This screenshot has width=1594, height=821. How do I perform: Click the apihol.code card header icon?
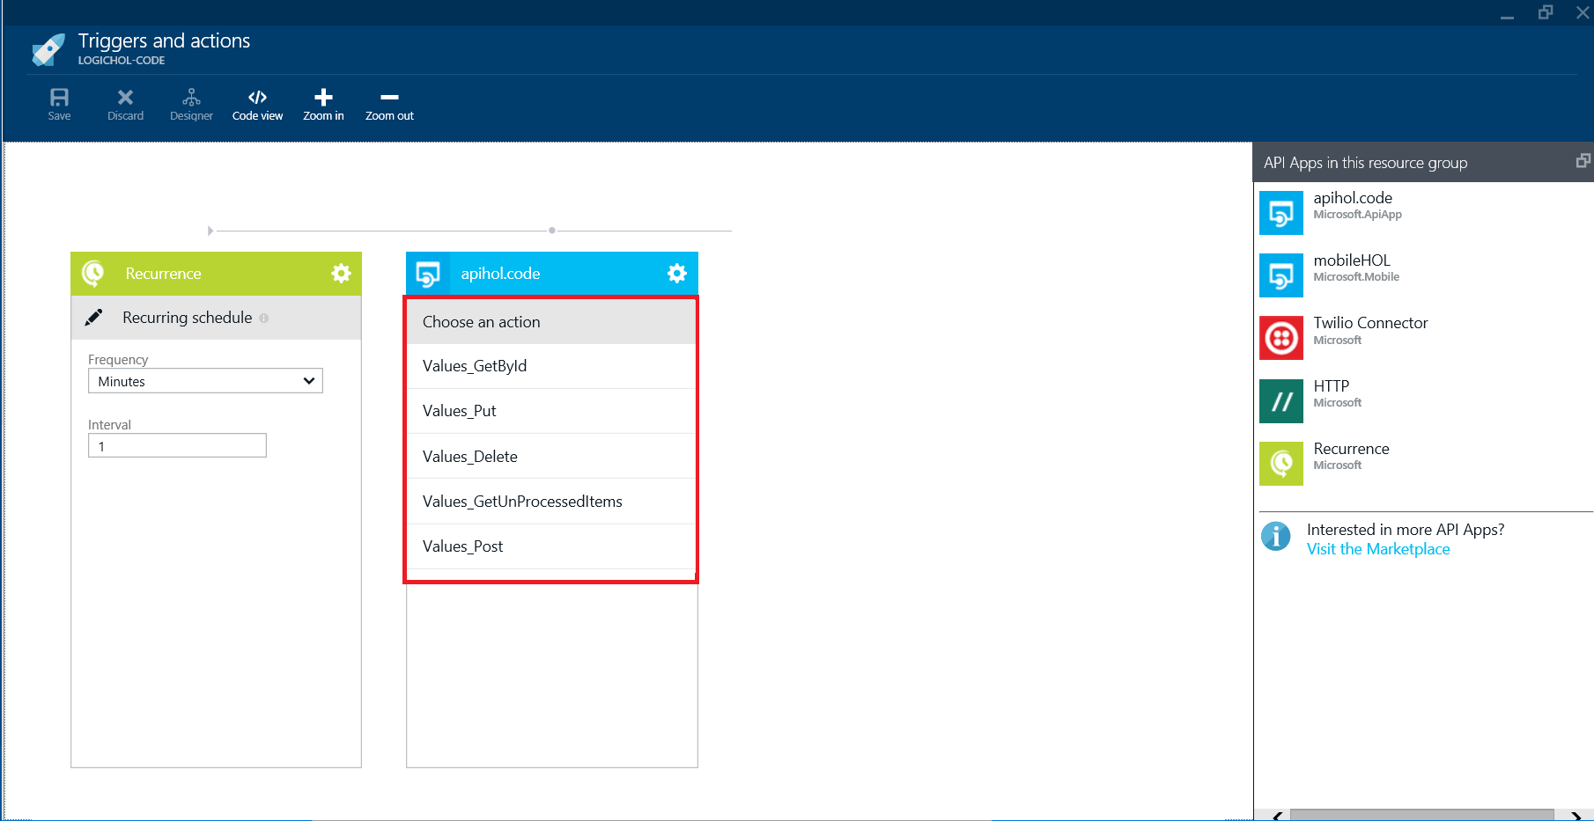(428, 274)
